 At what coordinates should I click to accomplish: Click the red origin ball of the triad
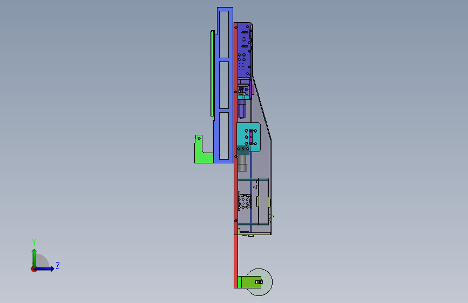pos(33,269)
